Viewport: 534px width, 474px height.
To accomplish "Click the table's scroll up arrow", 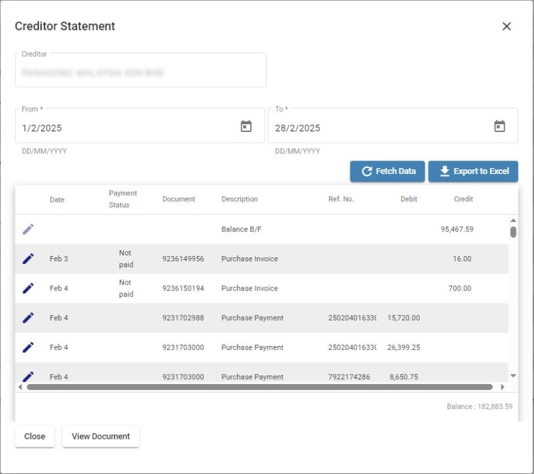I will [x=513, y=221].
